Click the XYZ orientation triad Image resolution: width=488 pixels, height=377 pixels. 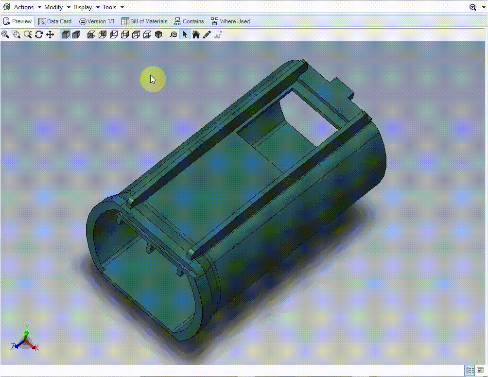point(25,339)
